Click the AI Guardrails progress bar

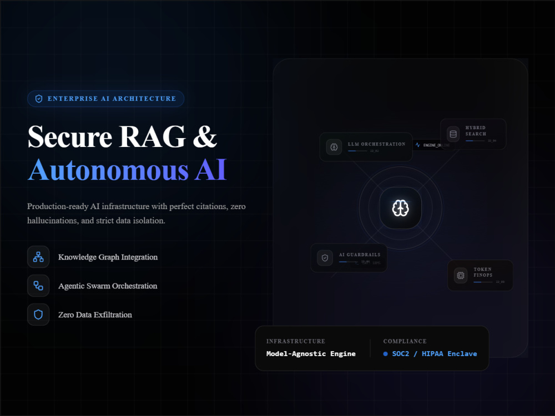coord(349,262)
